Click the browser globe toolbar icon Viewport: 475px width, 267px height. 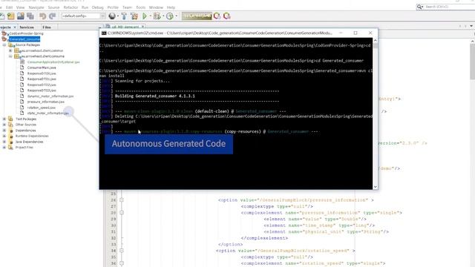click(112, 16)
